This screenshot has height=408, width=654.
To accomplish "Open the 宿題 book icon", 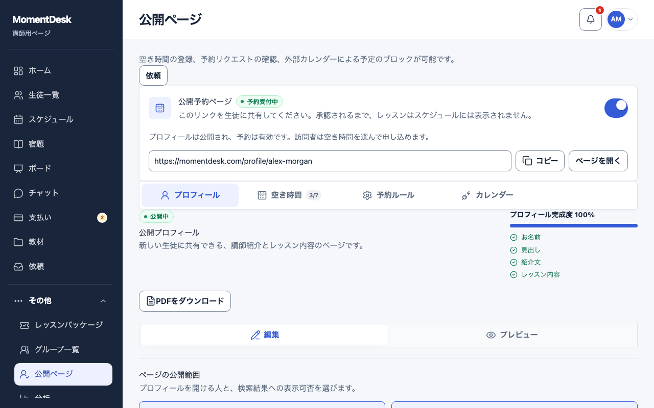I will pos(18,144).
